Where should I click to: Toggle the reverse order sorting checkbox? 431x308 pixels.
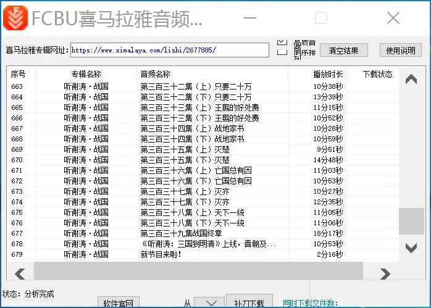point(282,52)
